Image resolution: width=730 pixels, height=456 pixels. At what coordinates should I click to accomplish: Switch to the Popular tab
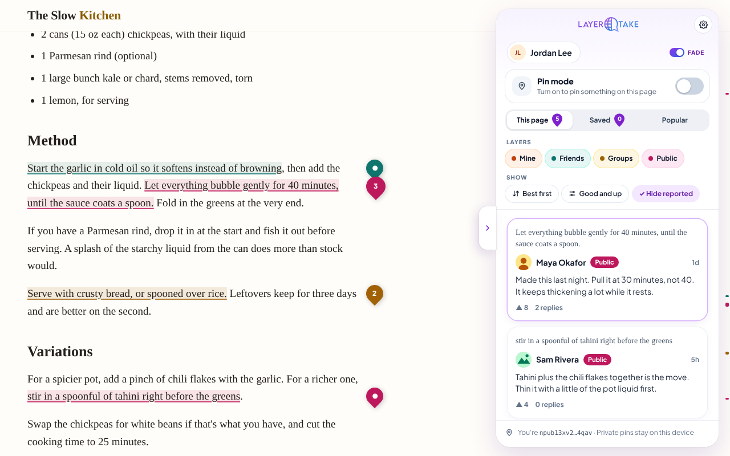[675, 120]
